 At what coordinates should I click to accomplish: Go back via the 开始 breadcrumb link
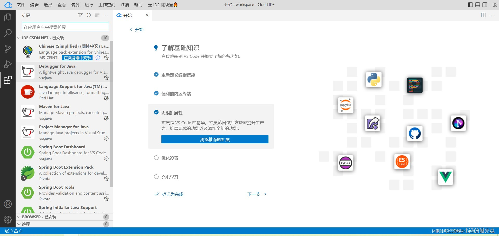[137, 29]
